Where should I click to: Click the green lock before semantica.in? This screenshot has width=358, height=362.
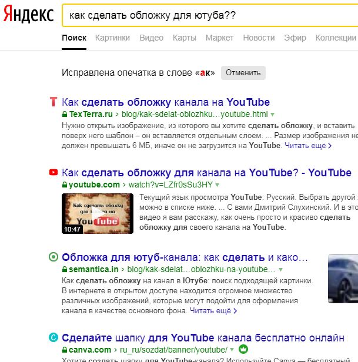pos(65,269)
